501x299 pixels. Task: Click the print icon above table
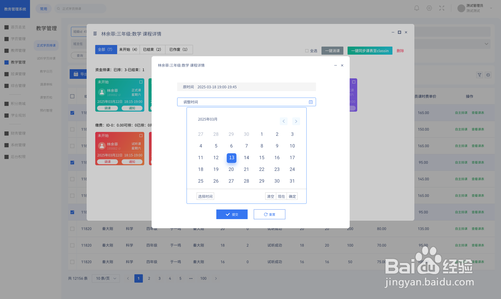[488, 75]
